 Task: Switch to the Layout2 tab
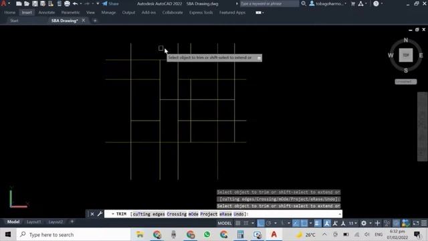(56, 222)
